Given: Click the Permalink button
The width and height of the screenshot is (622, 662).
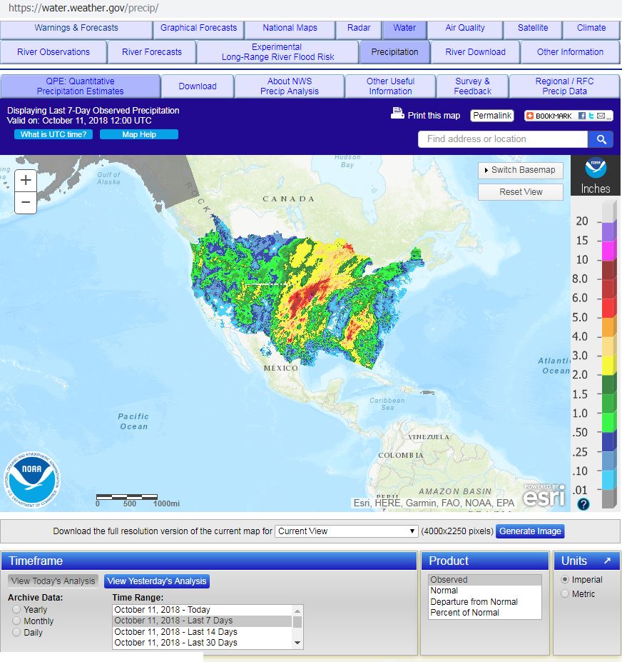Looking at the screenshot, I should click(492, 115).
